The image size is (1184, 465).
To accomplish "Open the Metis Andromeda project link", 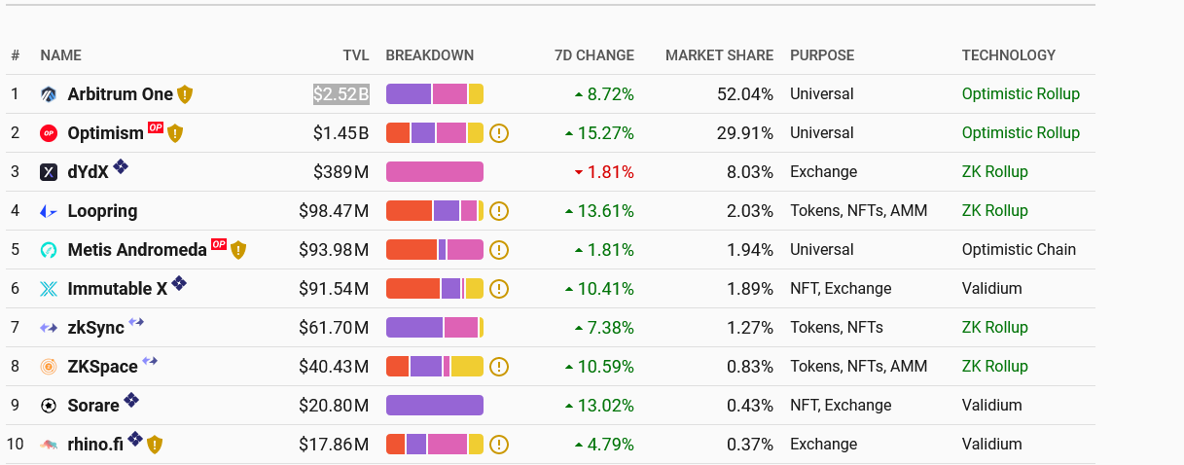I will click(137, 250).
